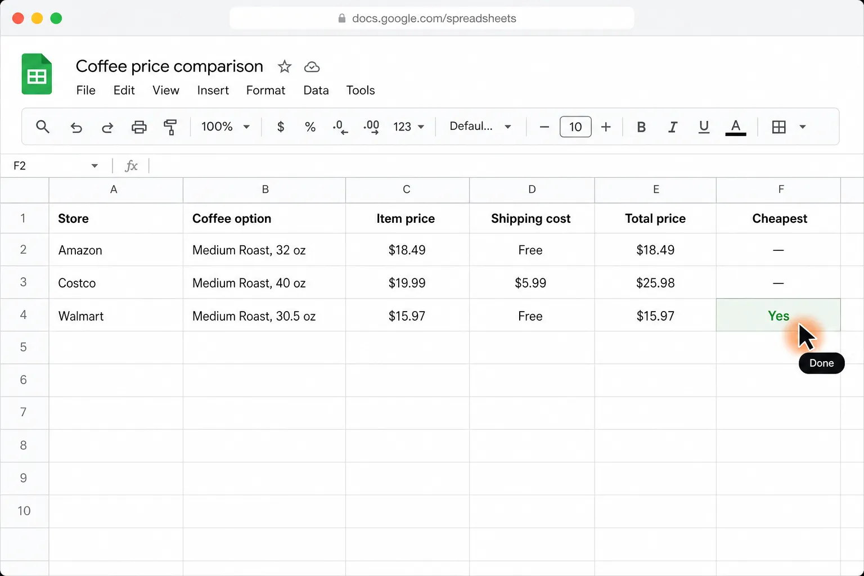Open the Data menu
The height and width of the screenshot is (576, 864).
pyautogui.click(x=316, y=91)
